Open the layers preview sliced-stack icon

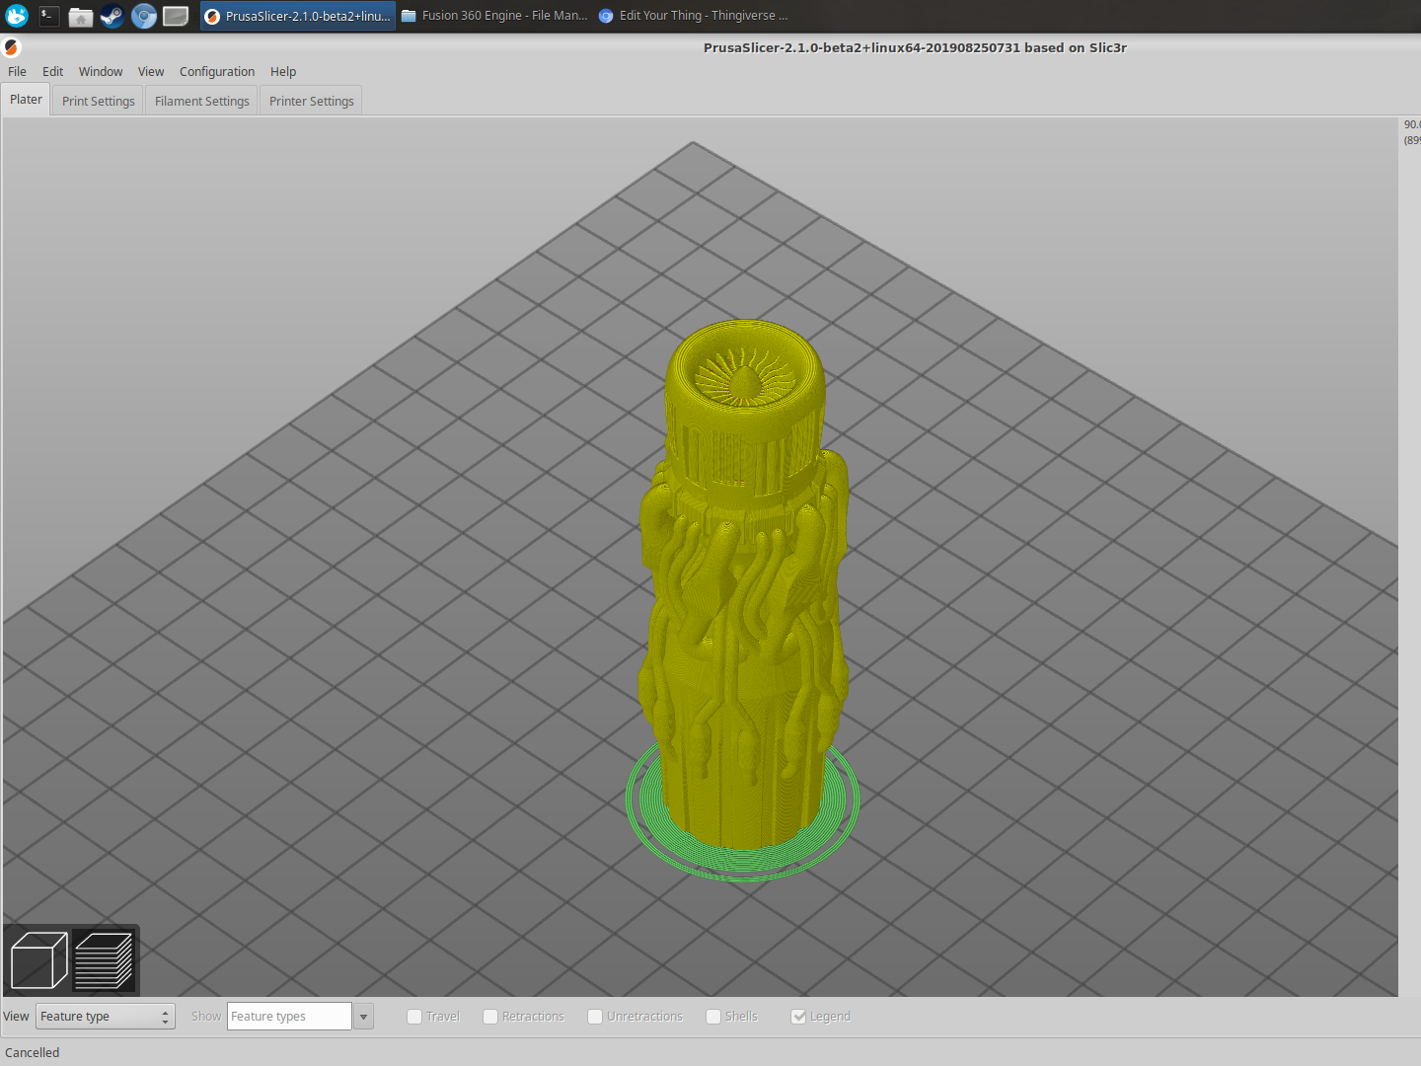(106, 958)
